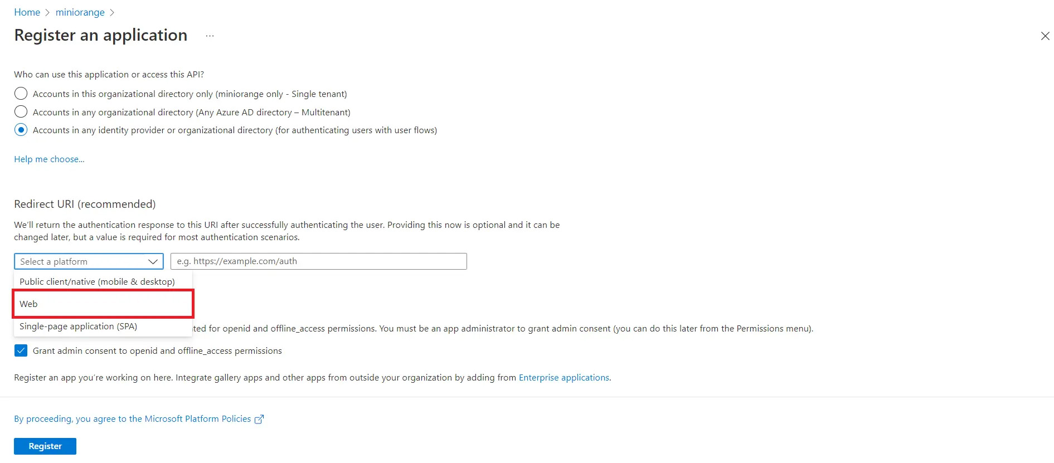Open the Select a platform dropdown
The image size is (1054, 463).
[x=89, y=261]
